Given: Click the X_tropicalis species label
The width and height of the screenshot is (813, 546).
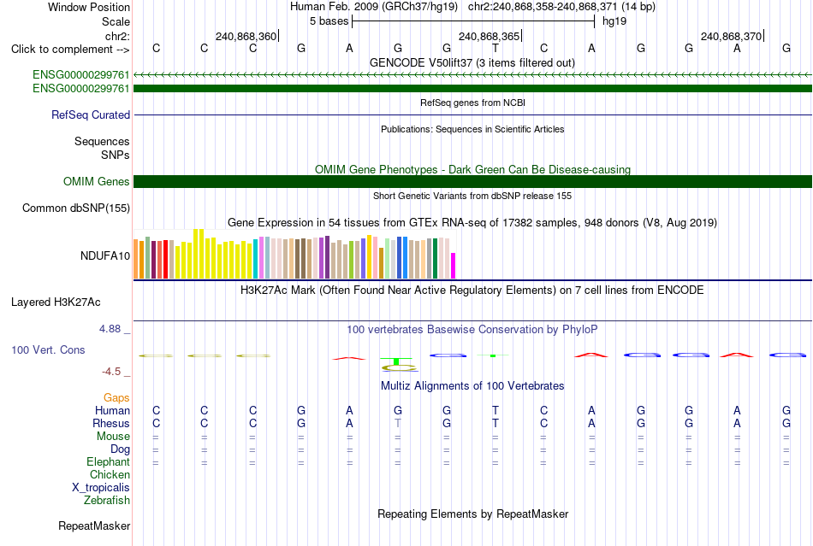Looking at the screenshot, I should pos(101,488).
